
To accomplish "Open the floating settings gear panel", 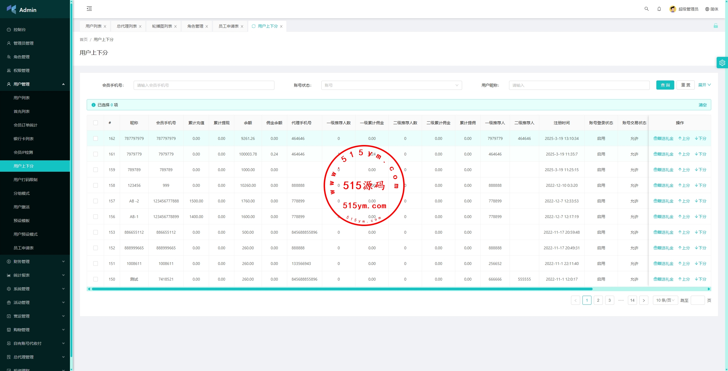I will point(722,63).
